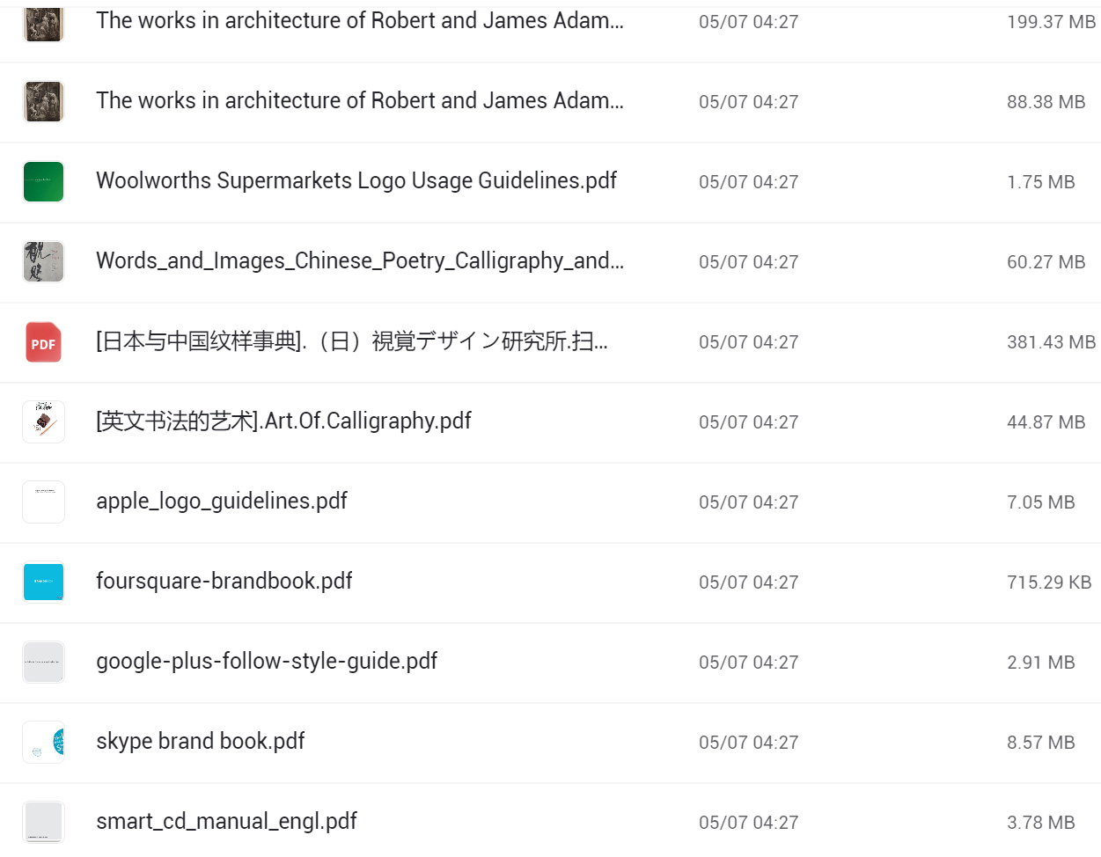
Task: Click the date in the apple_logo_guidelines row
Action: pos(748,502)
